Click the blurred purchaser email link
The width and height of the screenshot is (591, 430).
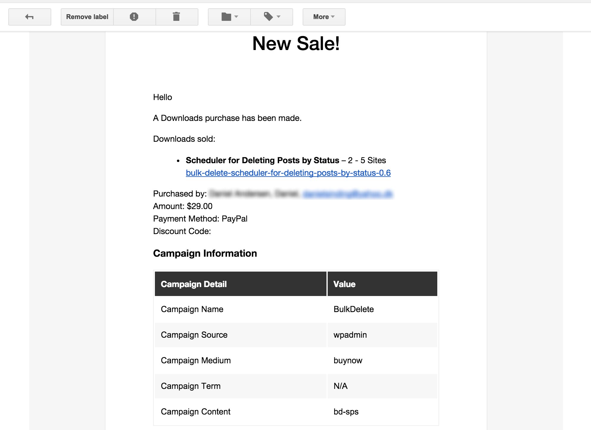coord(348,194)
